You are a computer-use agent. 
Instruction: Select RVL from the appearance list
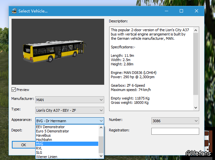click(x=39, y=148)
